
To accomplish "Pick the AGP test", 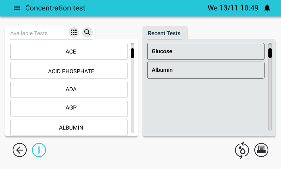I will tap(69, 108).
